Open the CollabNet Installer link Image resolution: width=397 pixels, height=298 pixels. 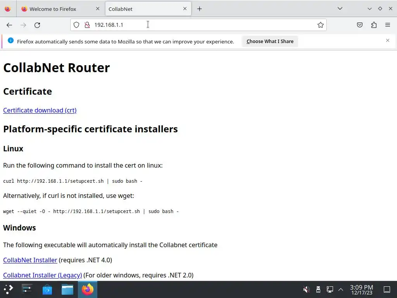point(30,260)
